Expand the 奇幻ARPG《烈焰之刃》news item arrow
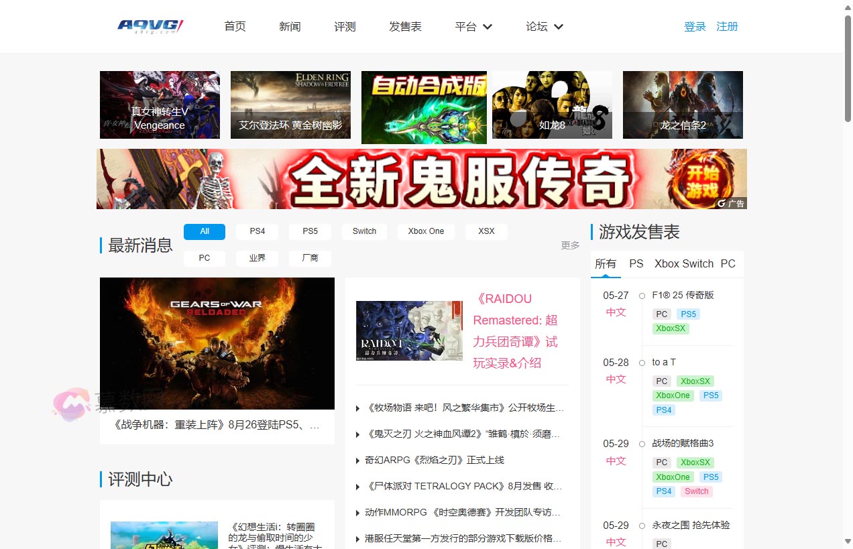This screenshot has width=853, height=549. [358, 461]
